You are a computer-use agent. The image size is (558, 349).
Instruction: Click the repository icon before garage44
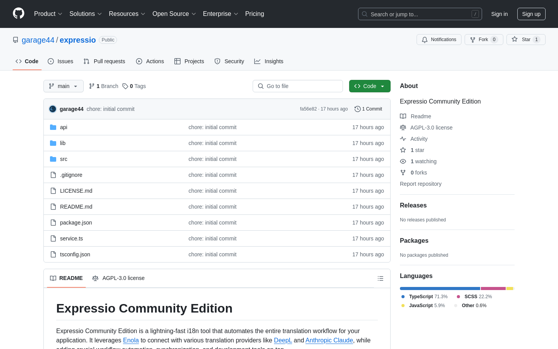(x=15, y=40)
